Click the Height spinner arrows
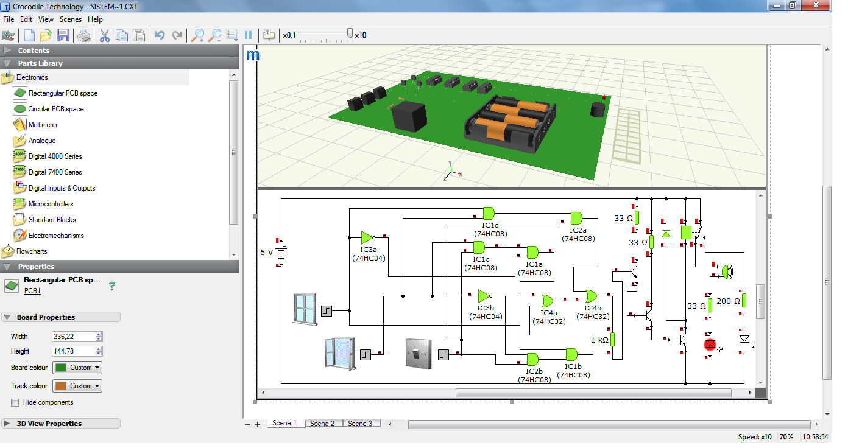The width and height of the screenshot is (848, 448). coord(99,351)
